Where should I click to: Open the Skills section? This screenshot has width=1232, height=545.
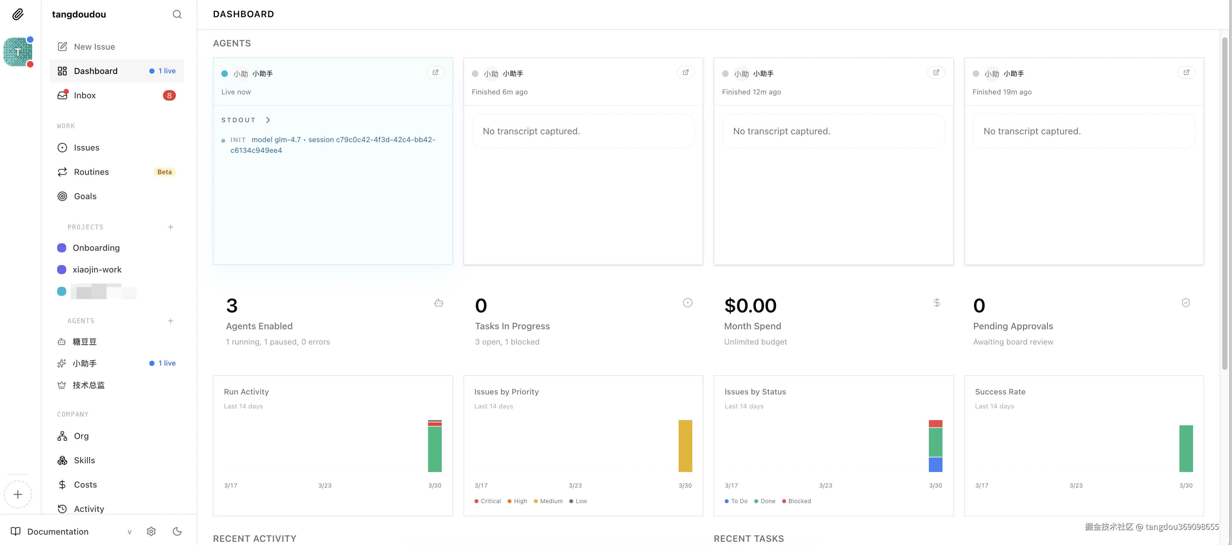[85, 460]
